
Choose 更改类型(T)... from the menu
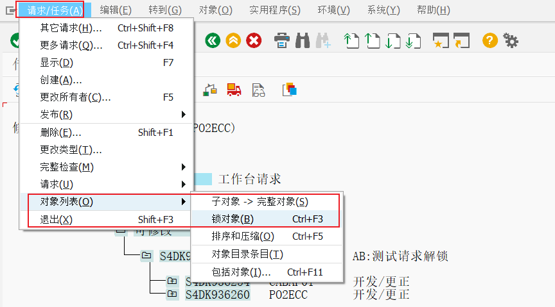click(x=107, y=150)
